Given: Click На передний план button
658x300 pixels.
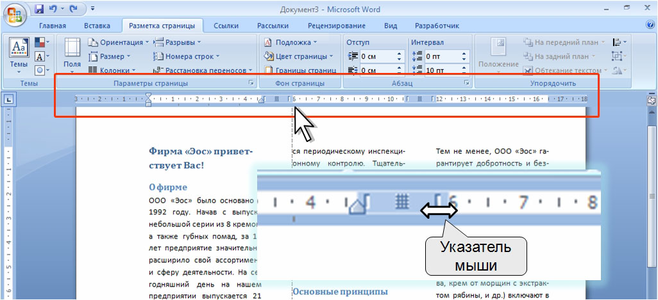Looking at the screenshot, I should pyautogui.click(x=564, y=42).
